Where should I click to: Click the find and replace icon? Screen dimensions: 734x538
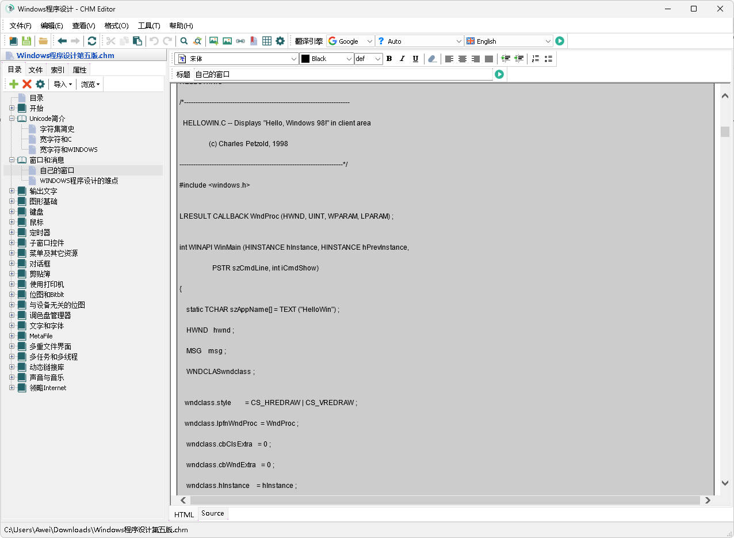197,41
